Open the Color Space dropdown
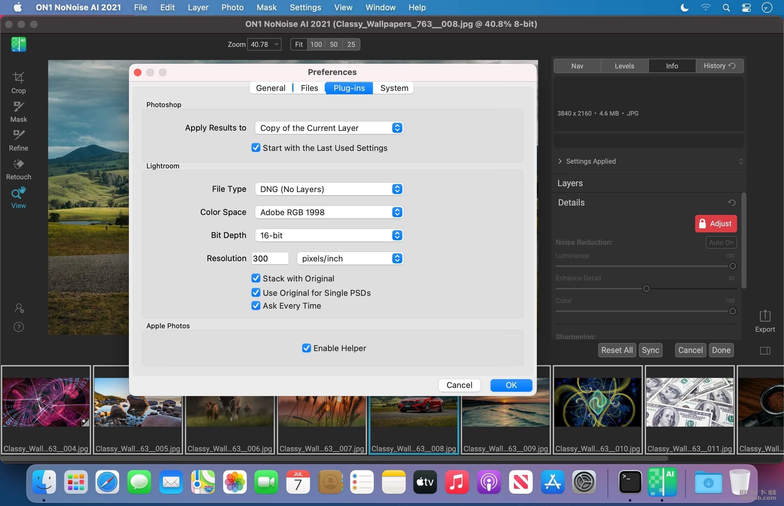The width and height of the screenshot is (784, 506). point(329,212)
